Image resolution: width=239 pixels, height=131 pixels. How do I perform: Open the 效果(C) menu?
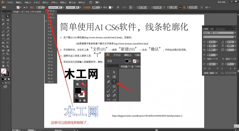[54, 2]
